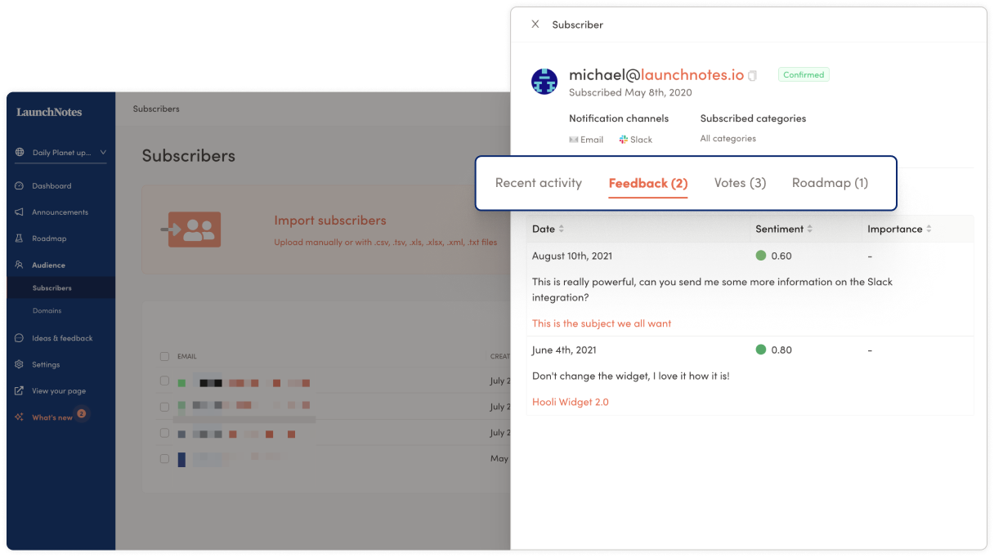Select the Feedback (2) tab
The height and width of the screenshot is (557, 994).
click(648, 183)
